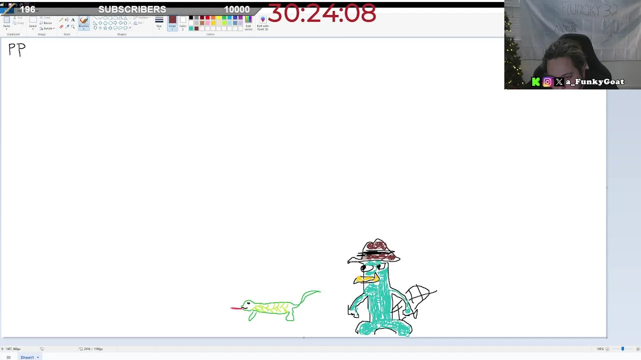641x360 pixels.
Task: Open the Brushes dropdown arrow
Action: pos(84,28)
